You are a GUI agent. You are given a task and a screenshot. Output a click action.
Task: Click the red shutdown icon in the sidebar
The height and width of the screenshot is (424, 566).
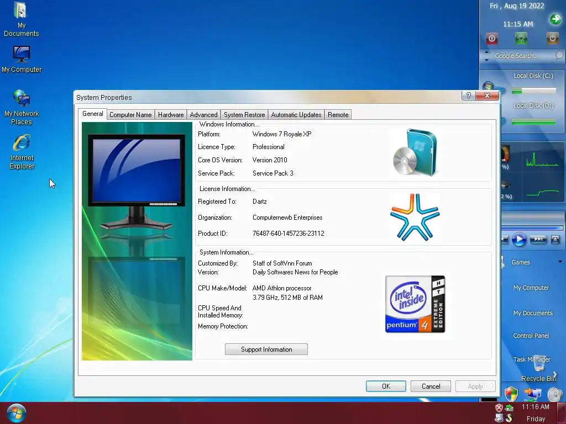point(491,39)
